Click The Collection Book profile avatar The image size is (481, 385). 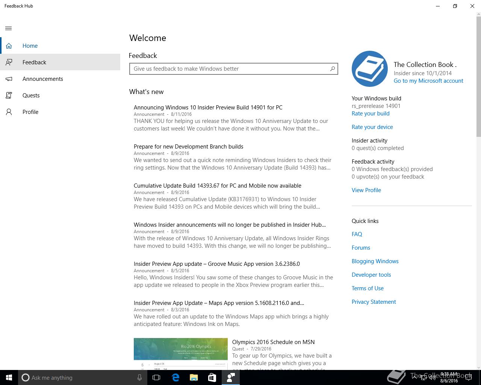click(x=370, y=69)
